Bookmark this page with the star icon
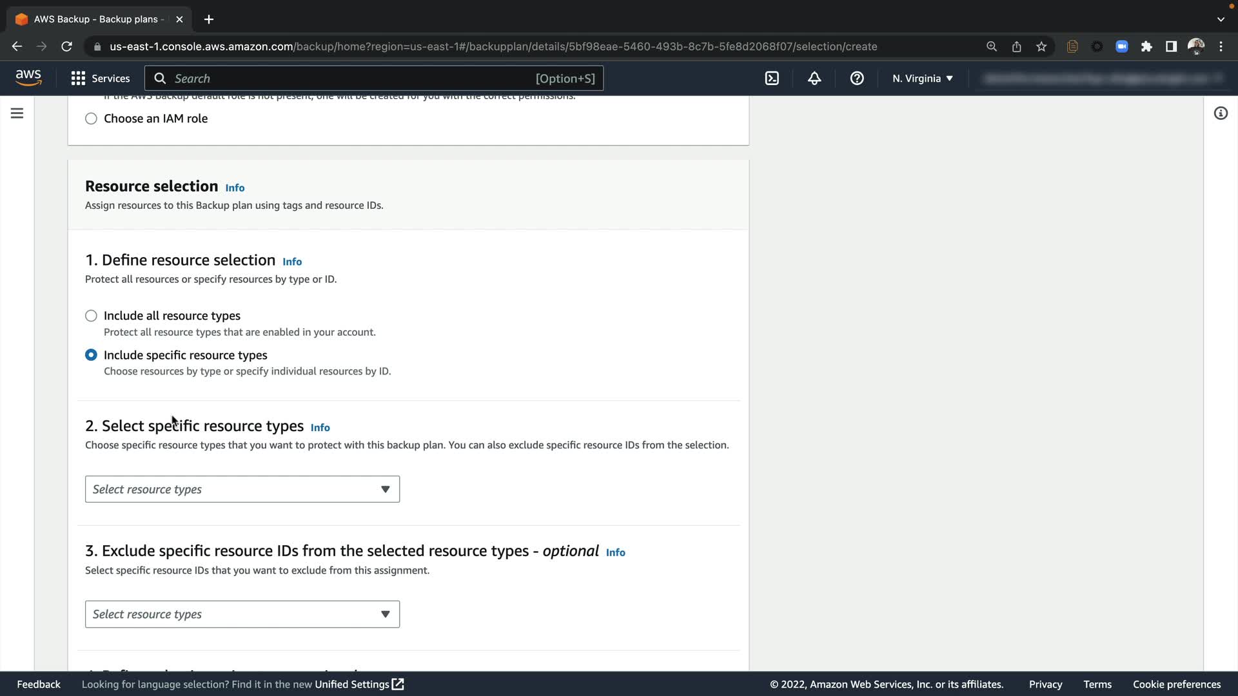Image resolution: width=1238 pixels, height=696 pixels. coord(1041,46)
